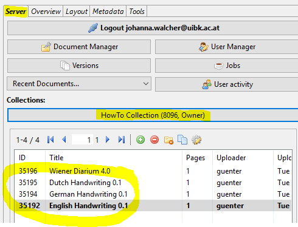Sort by Uploader column header
Image resolution: width=298 pixels, height=227 pixels.
pos(243,158)
